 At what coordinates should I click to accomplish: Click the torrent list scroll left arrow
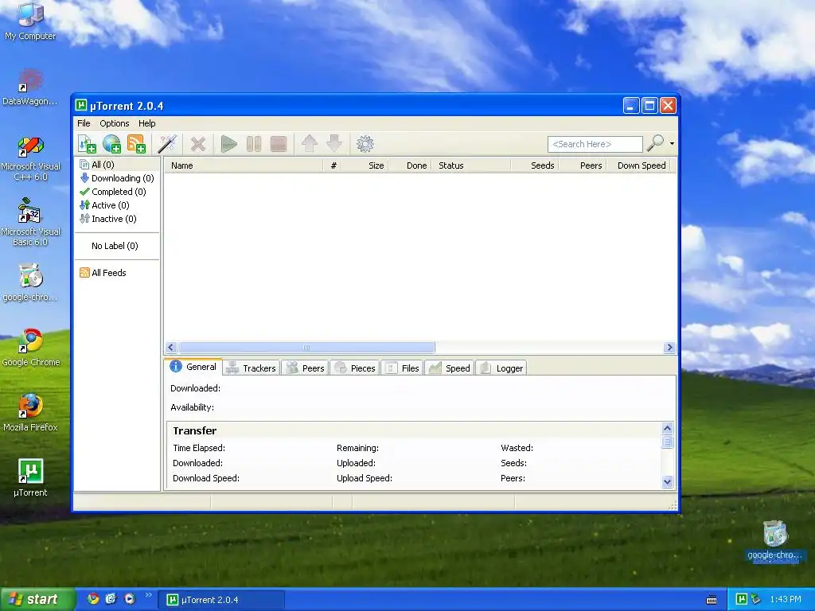[171, 347]
